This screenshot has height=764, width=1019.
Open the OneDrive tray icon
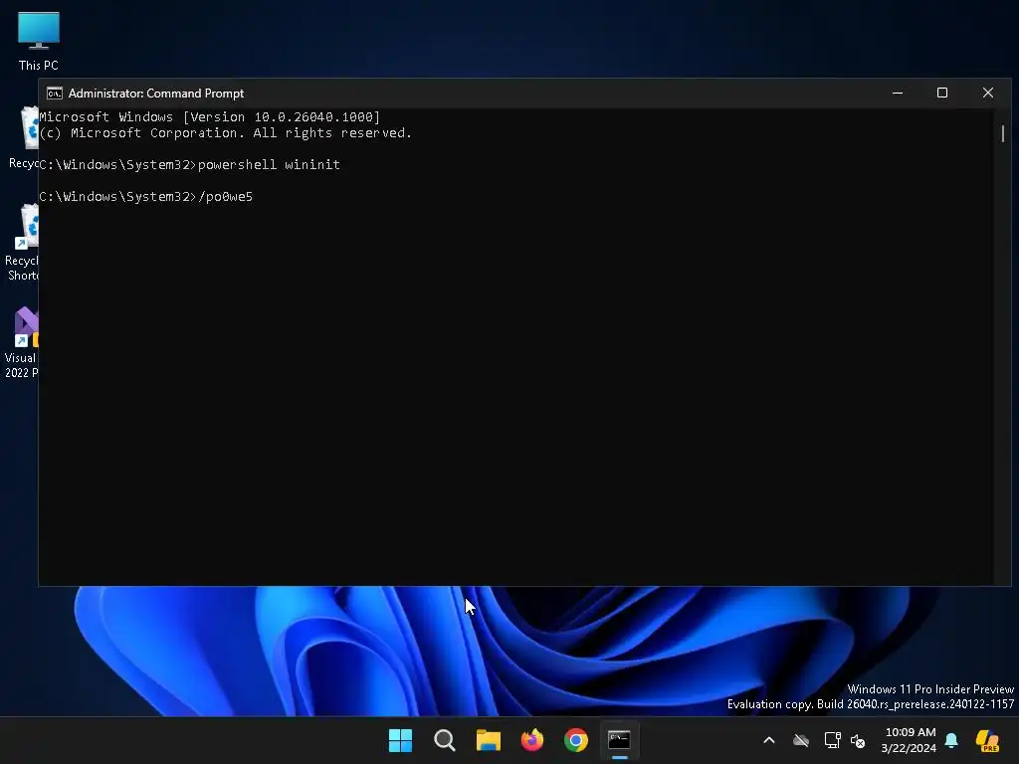pos(801,740)
